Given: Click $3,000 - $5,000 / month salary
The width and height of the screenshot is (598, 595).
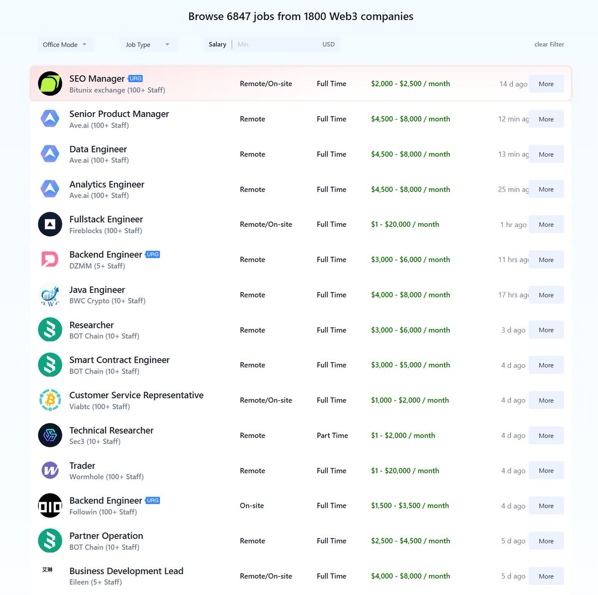Looking at the screenshot, I should (x=411, y=365).
